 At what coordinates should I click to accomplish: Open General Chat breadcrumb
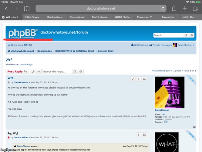[106, 51]
